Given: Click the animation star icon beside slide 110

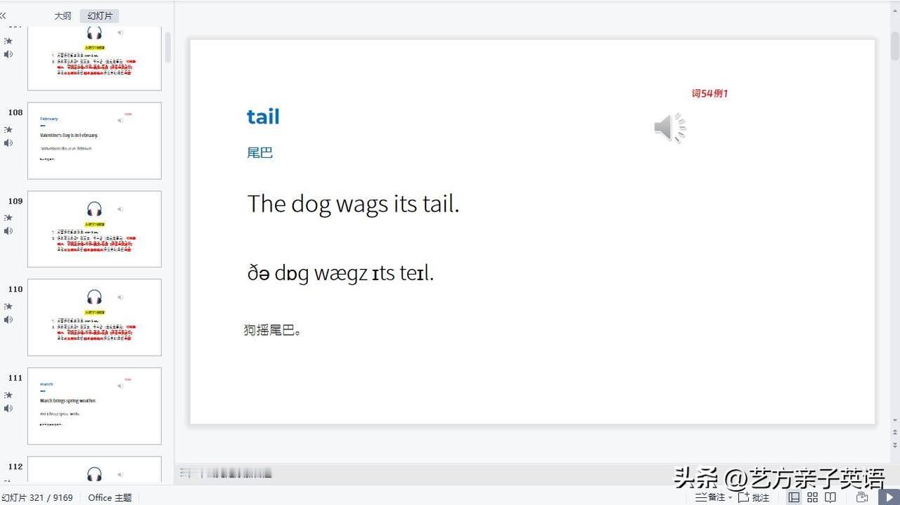Looking at the screenshot, I should 8,306.
